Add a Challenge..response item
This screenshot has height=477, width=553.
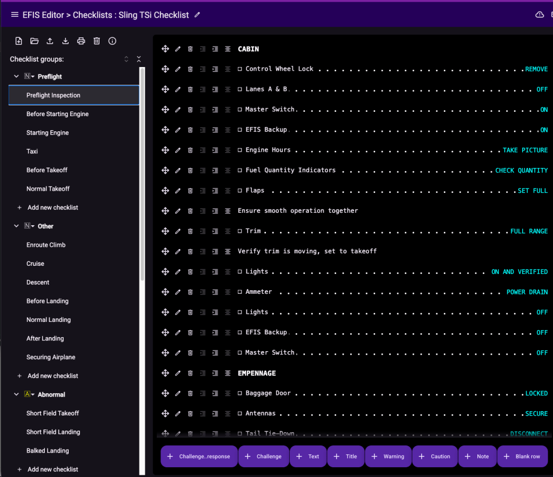[x=199, y=456]
